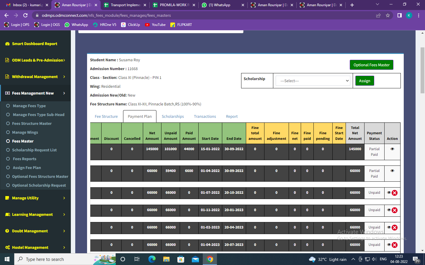Screen dimensions: 425x265
Task: Click the page vertical scrollbar thumb
Action: point(422,71)
